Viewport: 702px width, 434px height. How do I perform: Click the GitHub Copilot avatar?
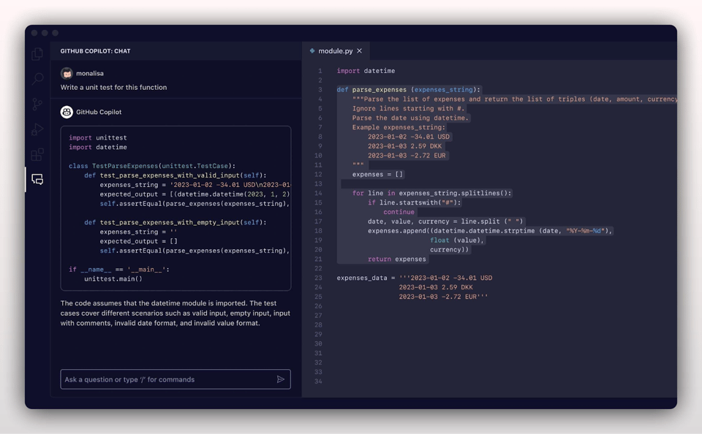(67, 111)
